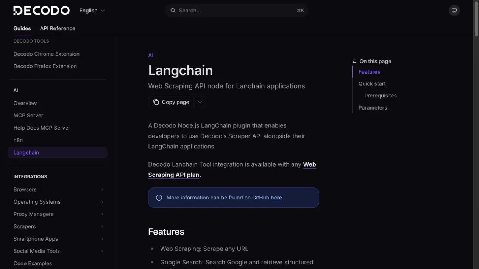Expand the Browsers section chevron

click(102, 190)
